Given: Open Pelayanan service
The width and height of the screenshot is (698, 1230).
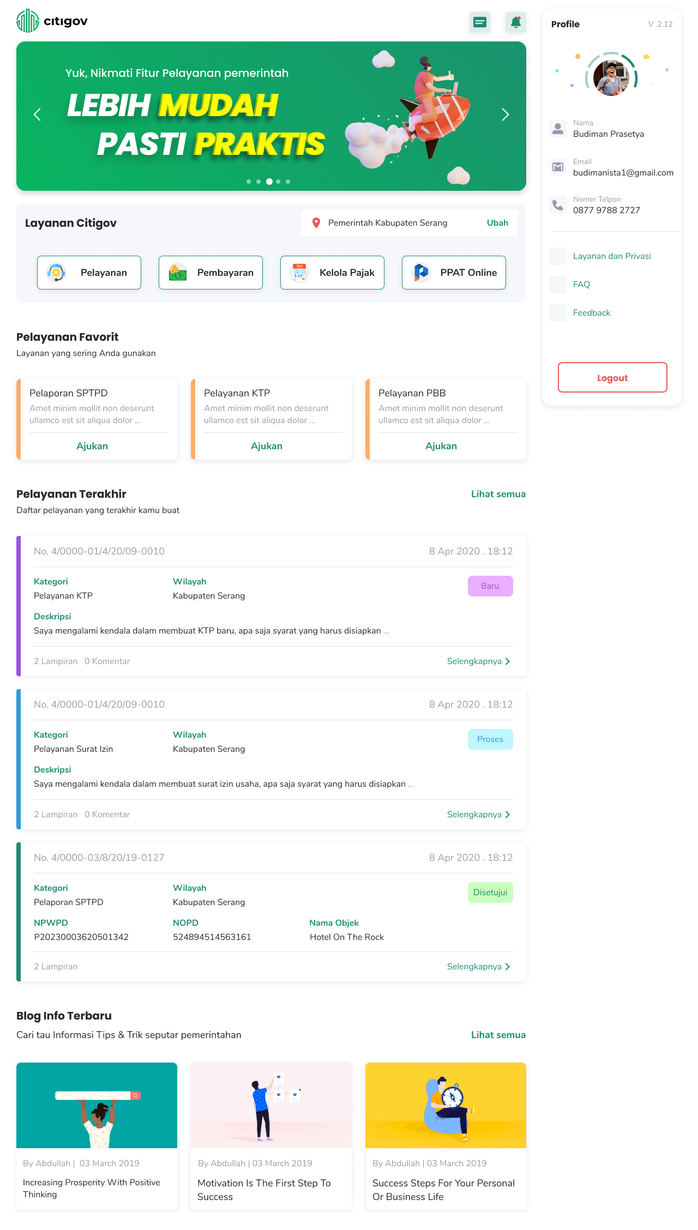Looking at the screenshot, I should (x=89, y=273).
